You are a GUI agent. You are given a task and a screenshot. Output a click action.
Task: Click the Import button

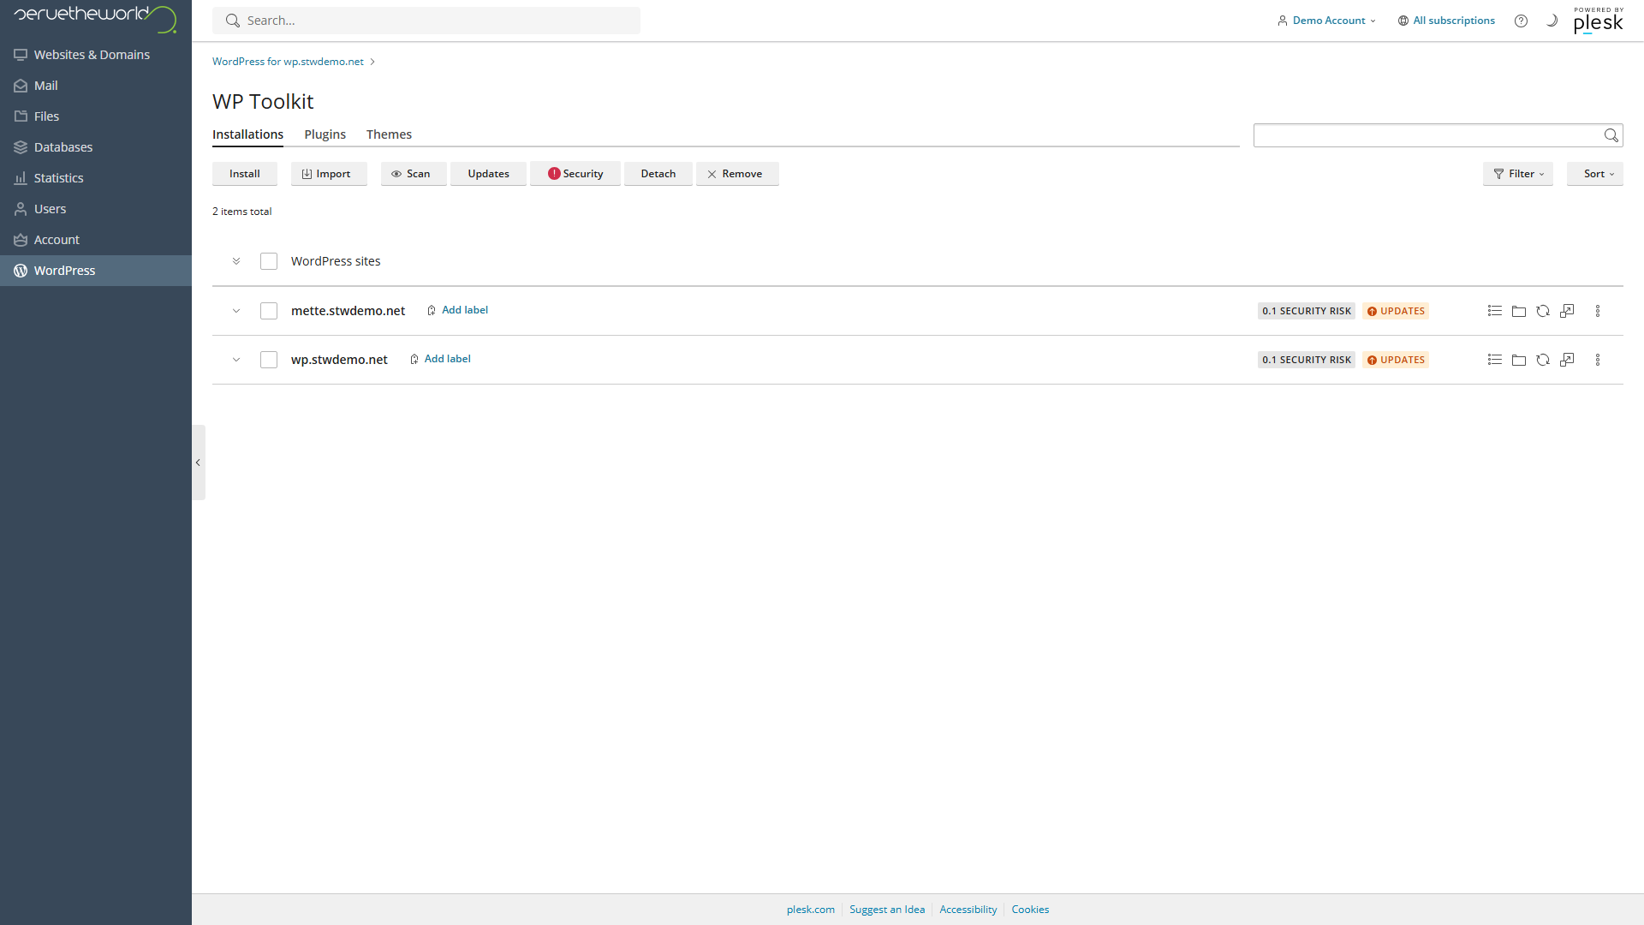pos(329,174)
